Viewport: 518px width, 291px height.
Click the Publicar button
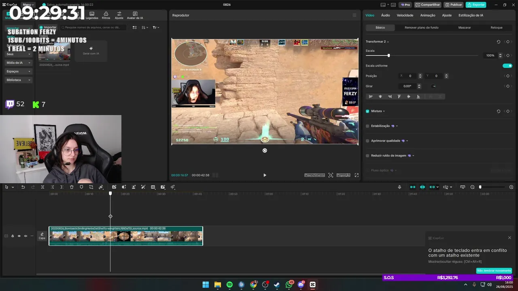coord(454,5)
